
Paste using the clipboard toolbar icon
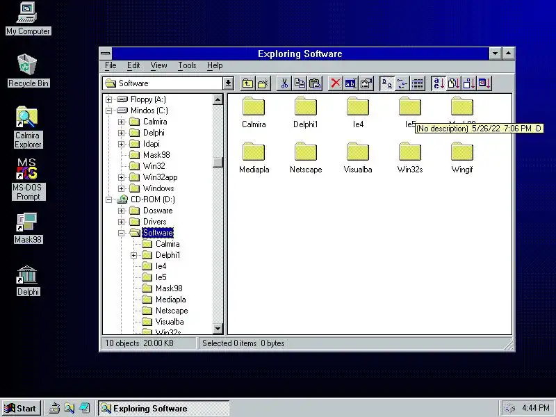tap(315, 83)
